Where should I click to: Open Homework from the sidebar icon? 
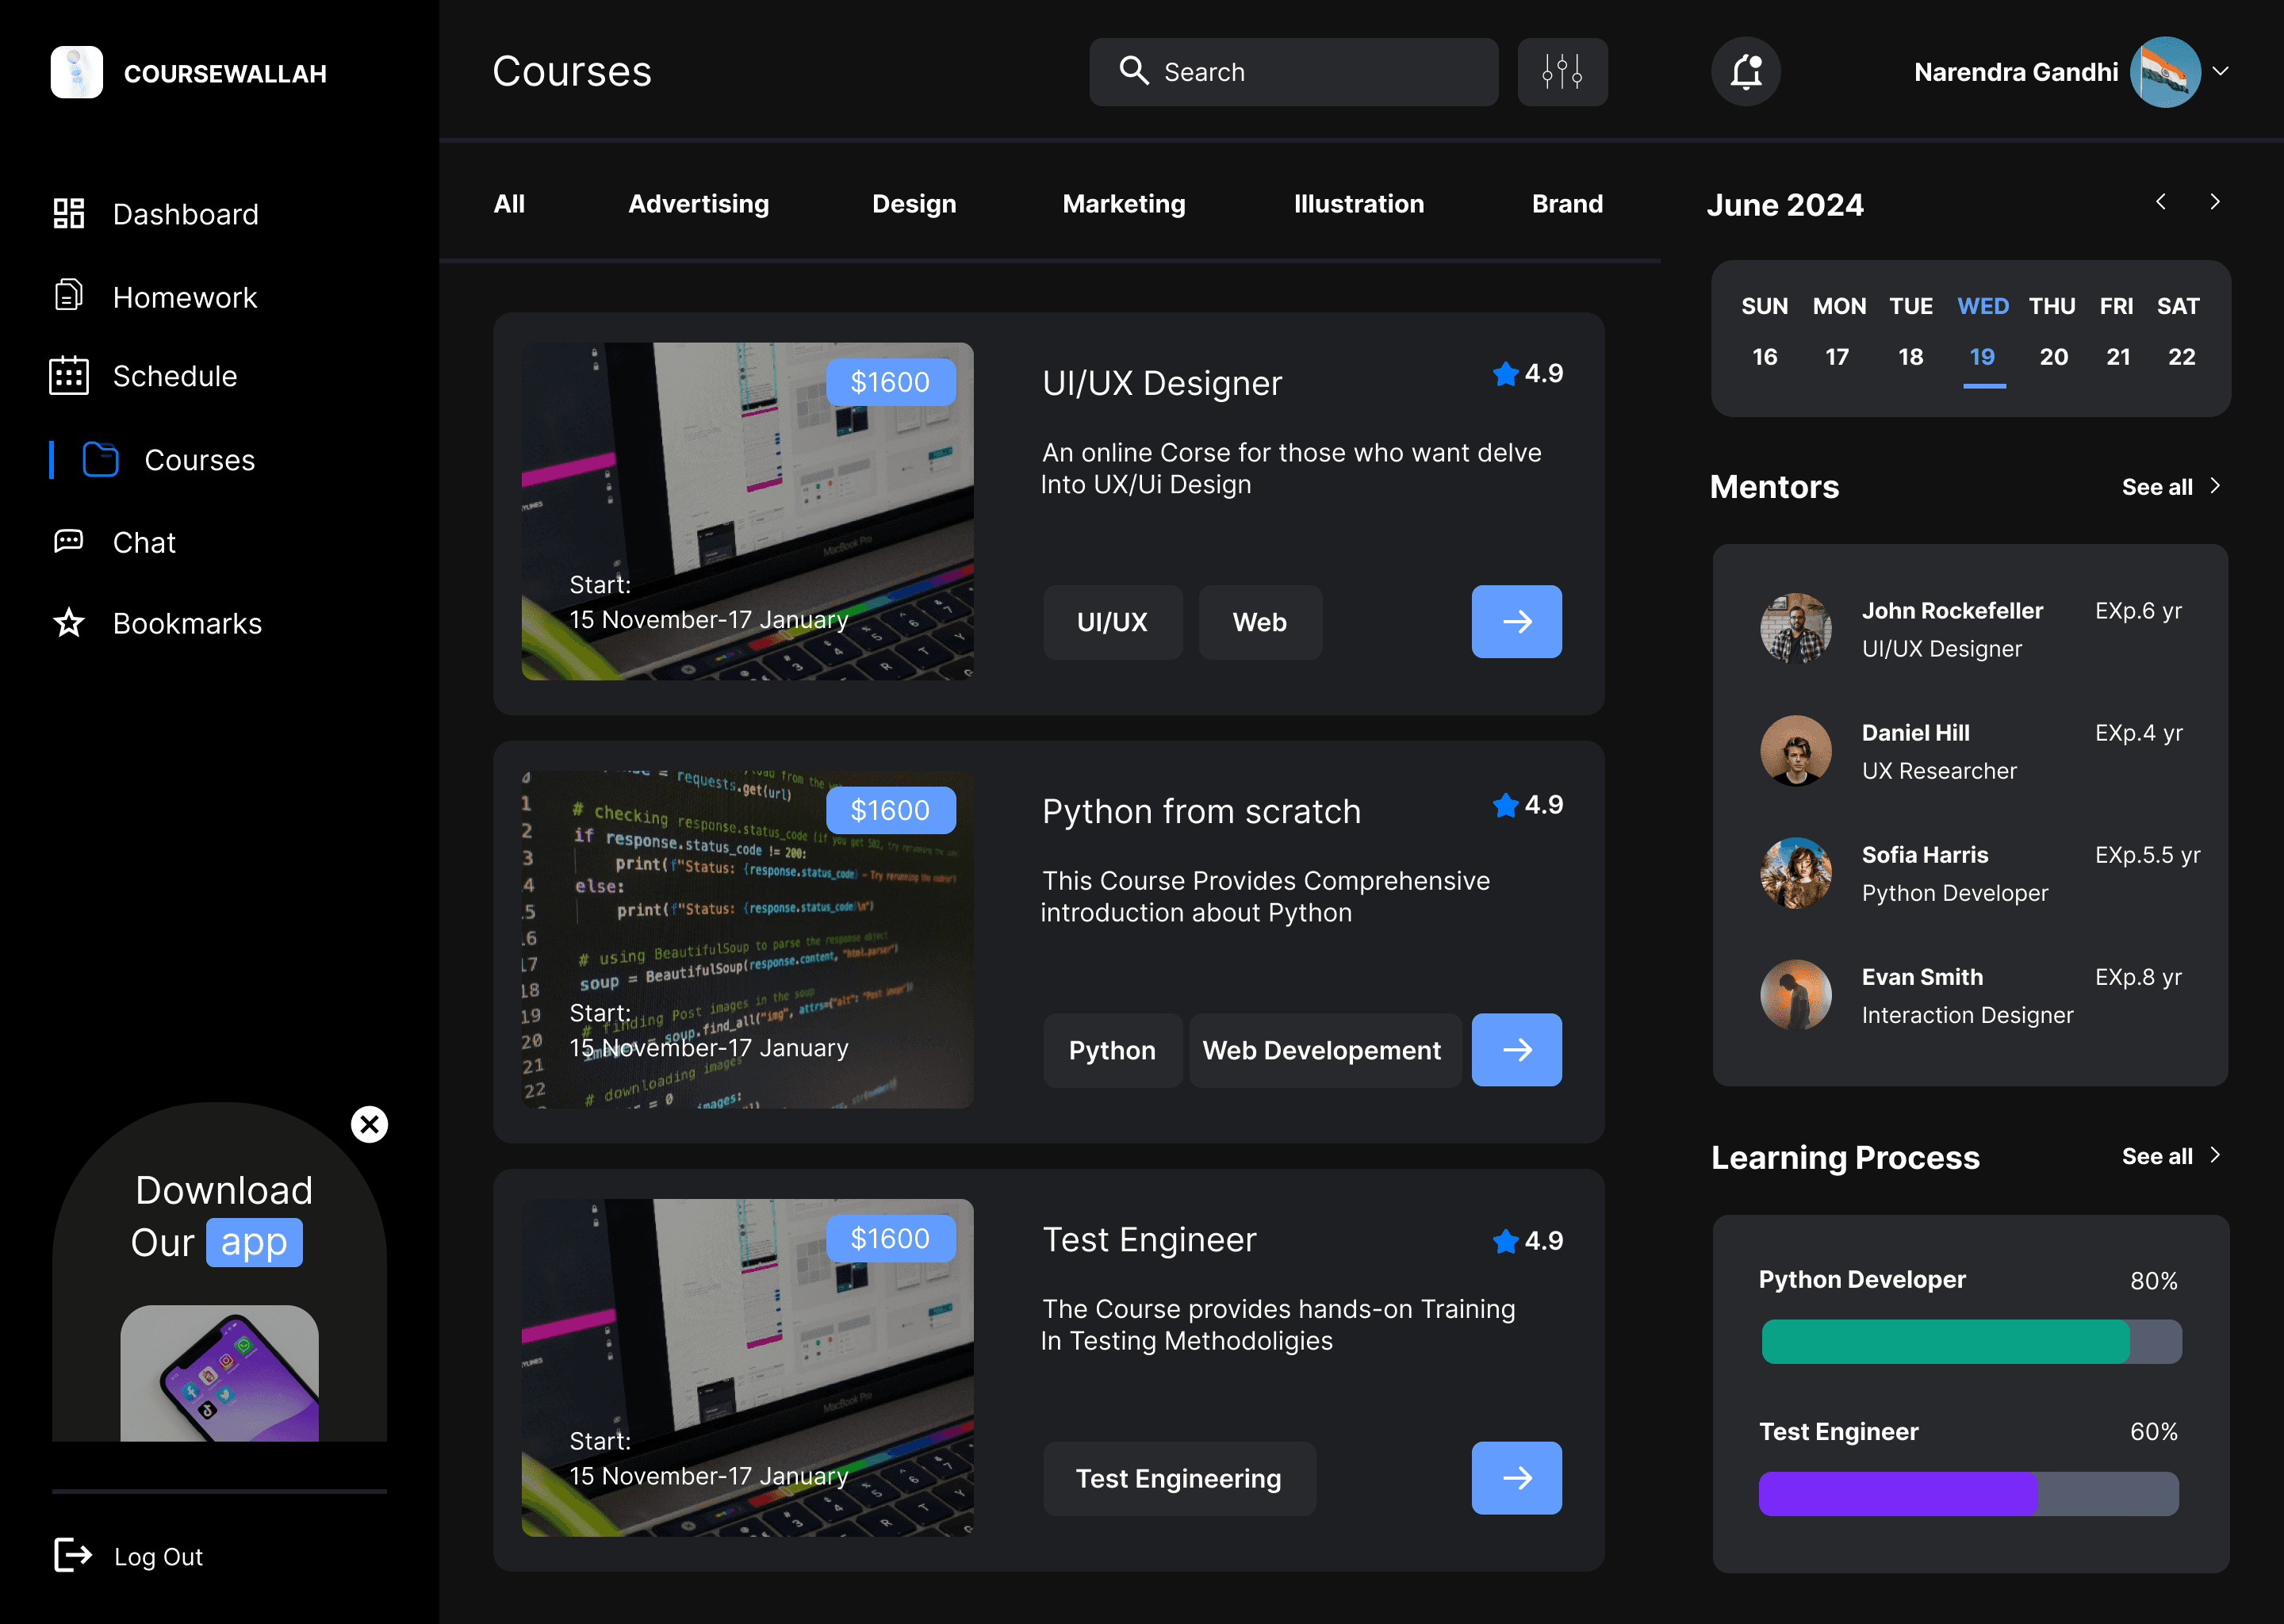click(x=68, y=296)
